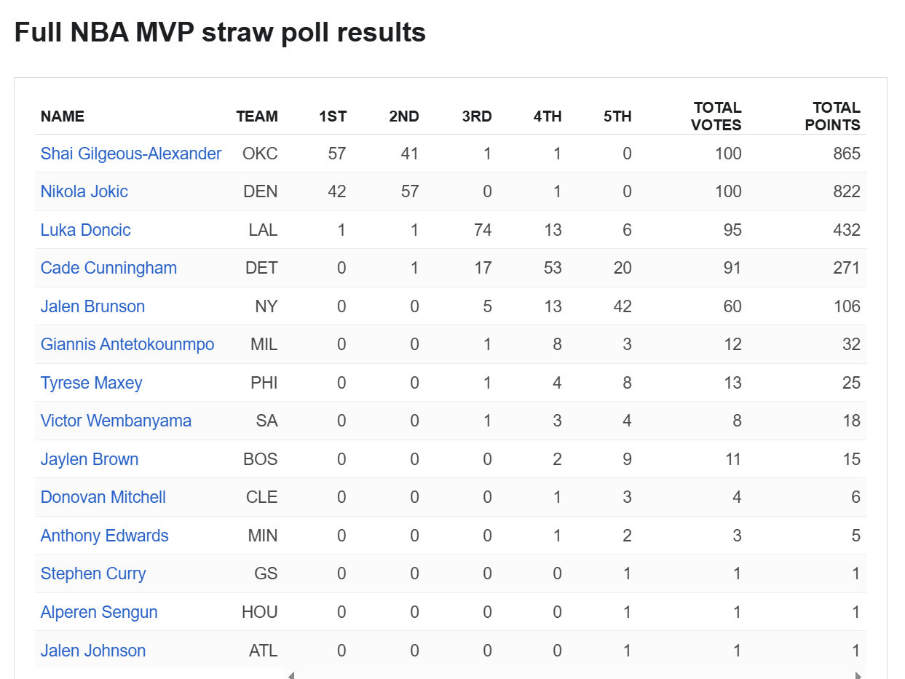Click the TEAM column header

257,116
